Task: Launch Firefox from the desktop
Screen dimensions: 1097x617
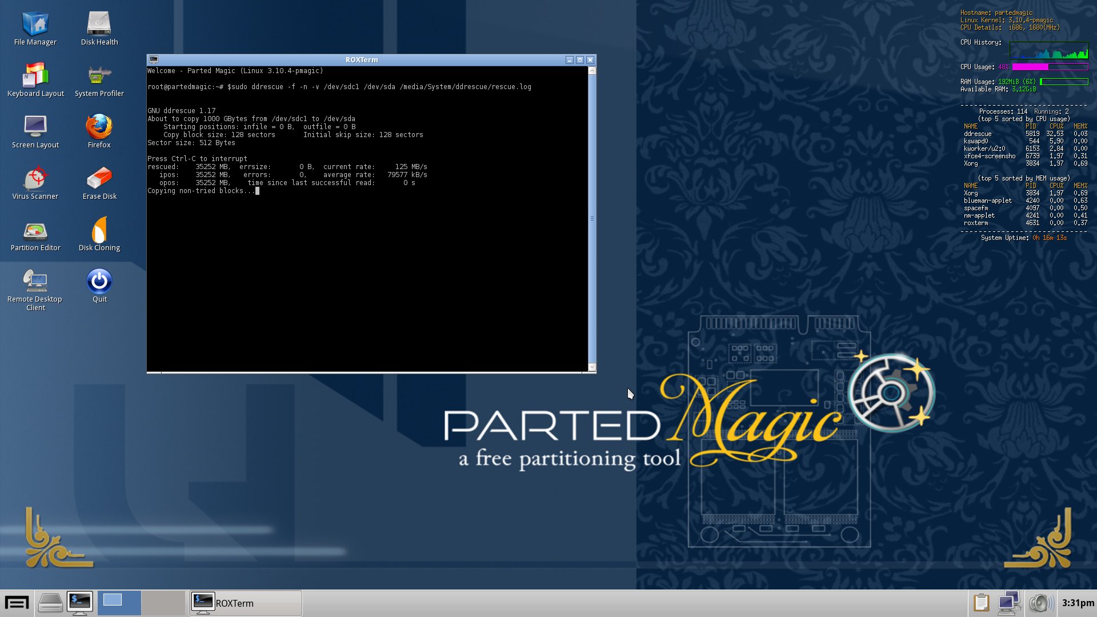Action: (99, 127)
